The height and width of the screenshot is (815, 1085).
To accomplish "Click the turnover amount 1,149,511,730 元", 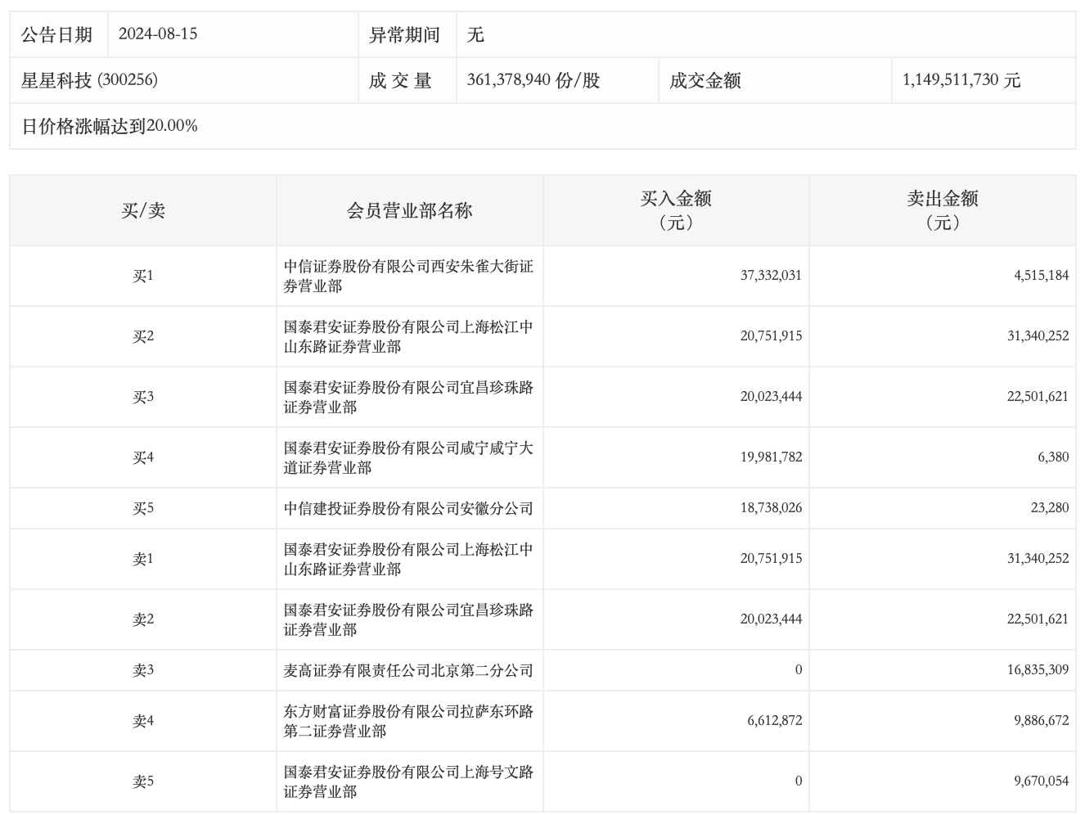I will click(x=961, y=80).
